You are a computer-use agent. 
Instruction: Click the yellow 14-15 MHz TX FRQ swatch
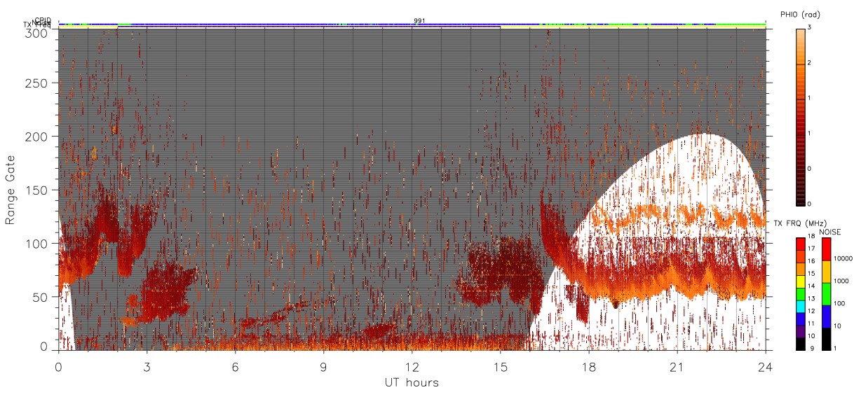click(801, 281)
